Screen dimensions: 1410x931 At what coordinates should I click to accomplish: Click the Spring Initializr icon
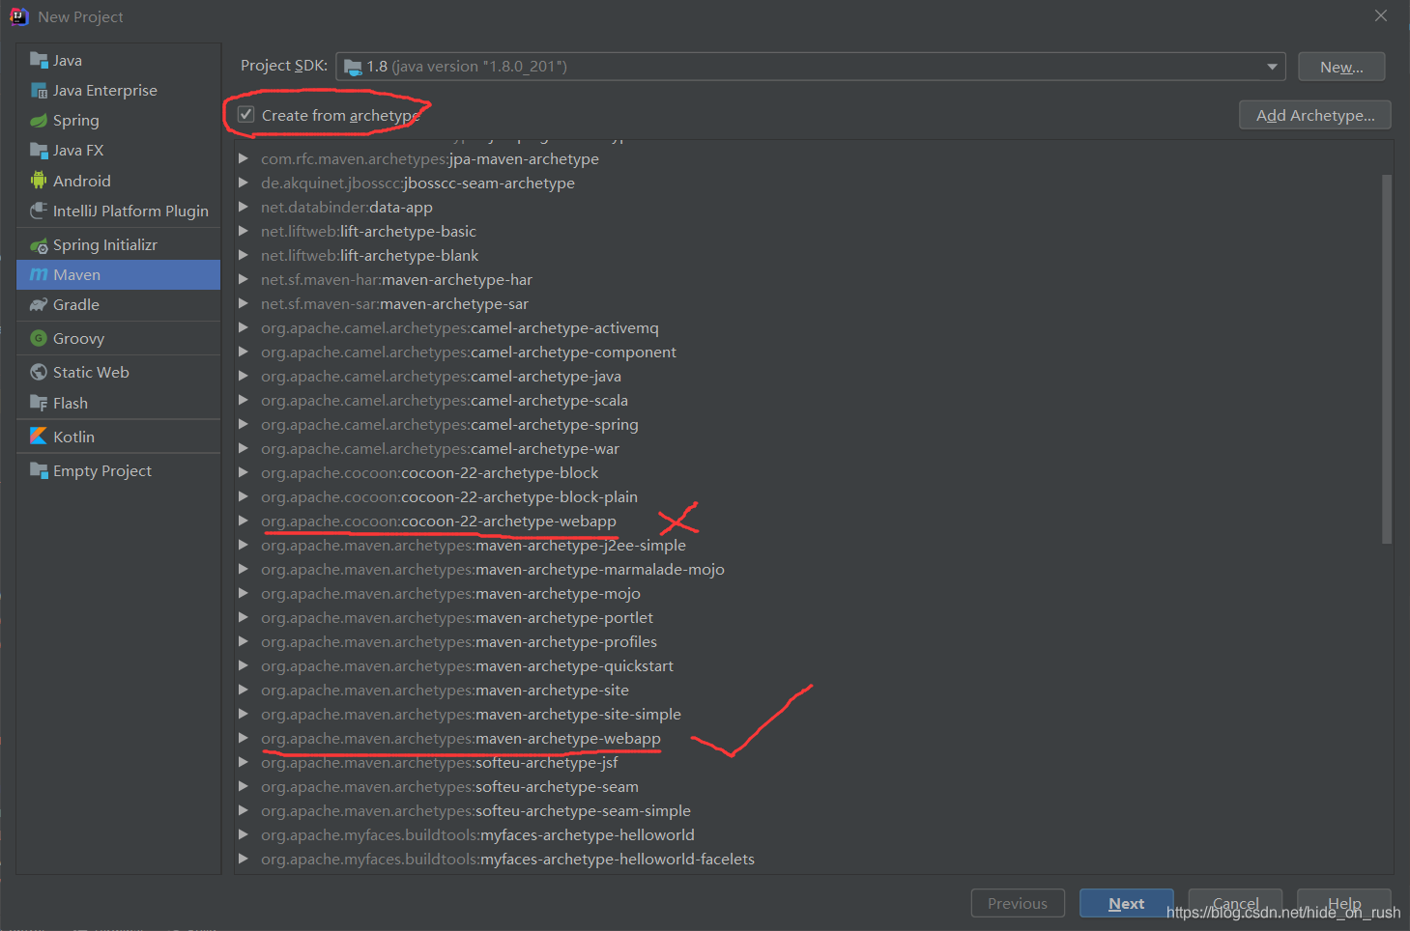click(39, 245)
